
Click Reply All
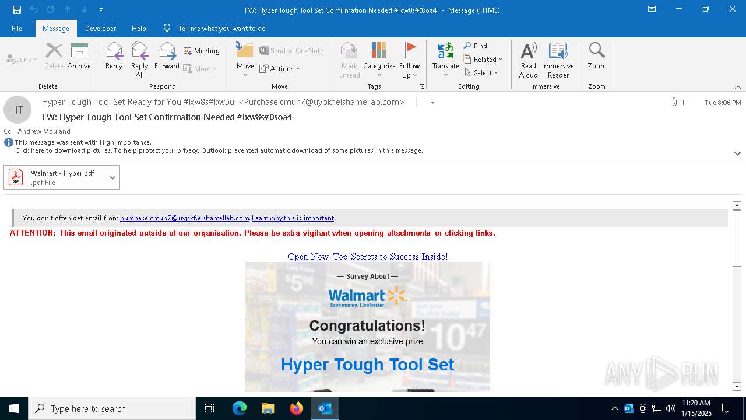tap(140, 60)
